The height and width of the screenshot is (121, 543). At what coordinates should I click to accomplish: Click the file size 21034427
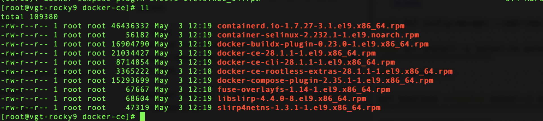130,53
